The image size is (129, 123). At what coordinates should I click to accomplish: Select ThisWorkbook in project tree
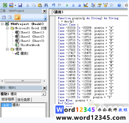tap(30, 45)
